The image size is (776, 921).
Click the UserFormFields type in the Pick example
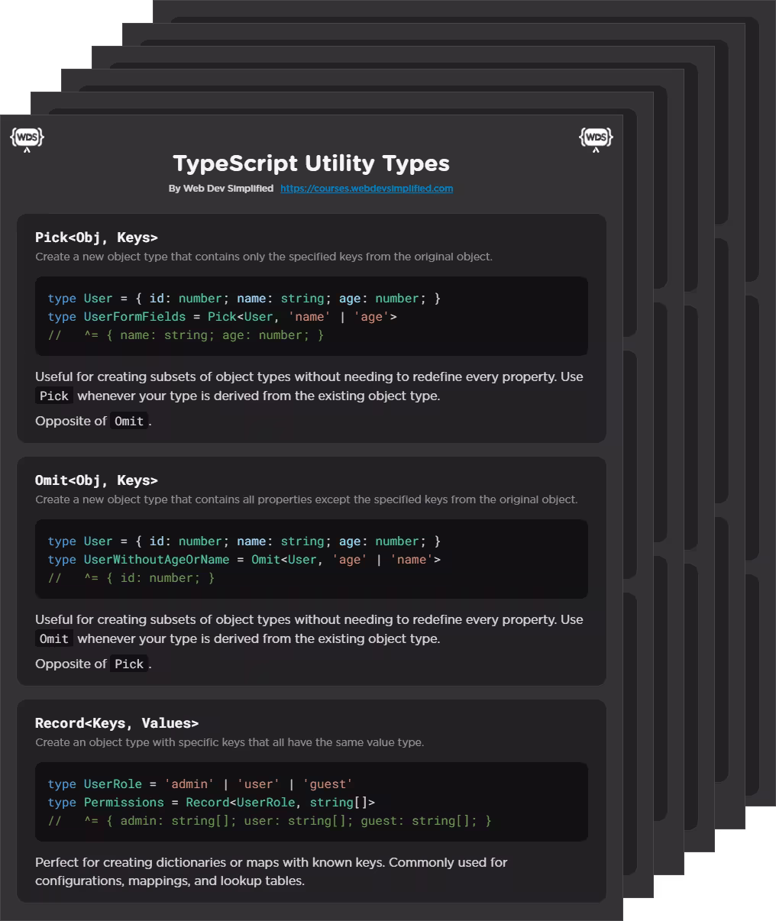tap(134, 316)
